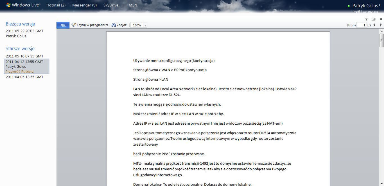Click the line 'Strona główna > LAN'

click(x=151, y=79)
